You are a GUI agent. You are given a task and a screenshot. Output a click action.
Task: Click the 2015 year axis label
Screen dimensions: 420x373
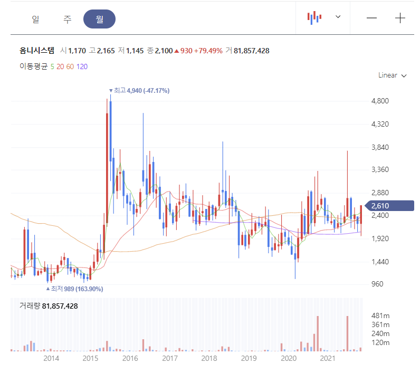point(90,358)
